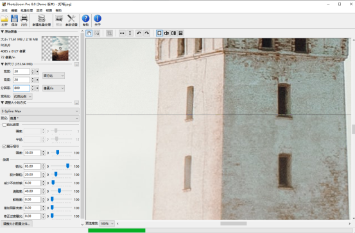Open the Help (帮助) menu

tap(58, 10)
